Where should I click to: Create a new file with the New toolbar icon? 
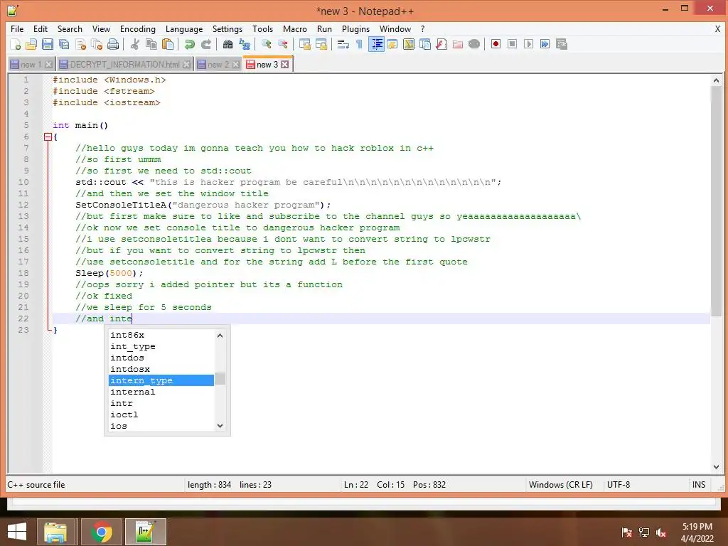15,44
